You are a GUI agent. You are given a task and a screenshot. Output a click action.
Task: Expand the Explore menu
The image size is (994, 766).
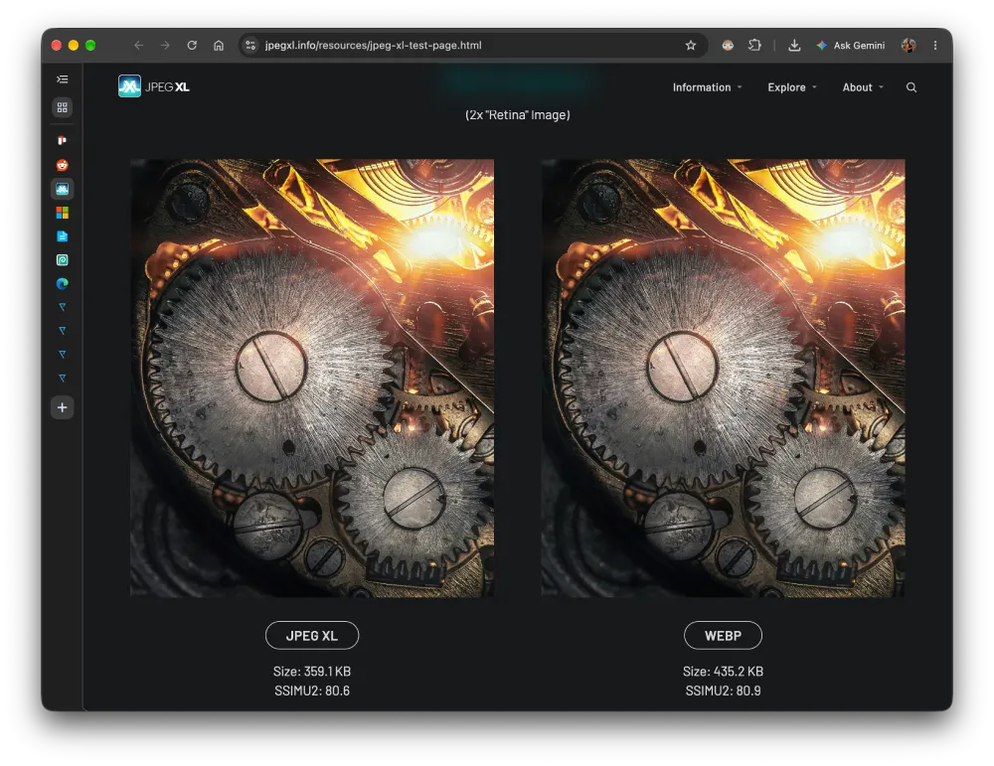[x=792, y=87]
